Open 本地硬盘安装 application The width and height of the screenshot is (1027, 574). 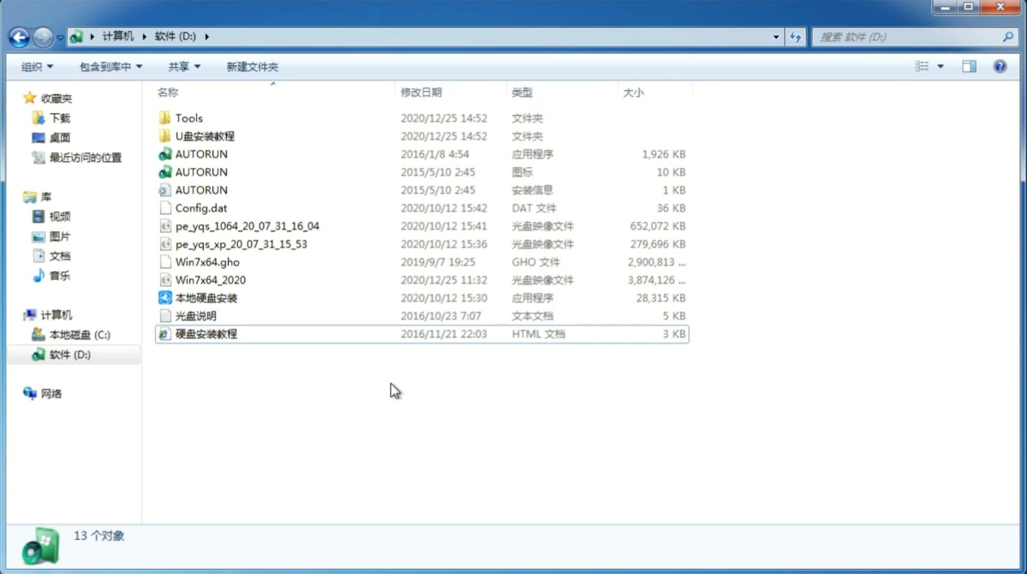[206, 298]
